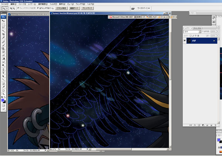Change screen mode from toolbox bottom

tap(3, 109)
